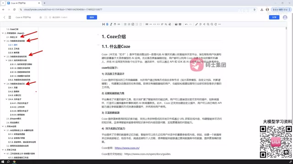
Task: Select the Coze AI browser tab
Action: tap(24, 3)
